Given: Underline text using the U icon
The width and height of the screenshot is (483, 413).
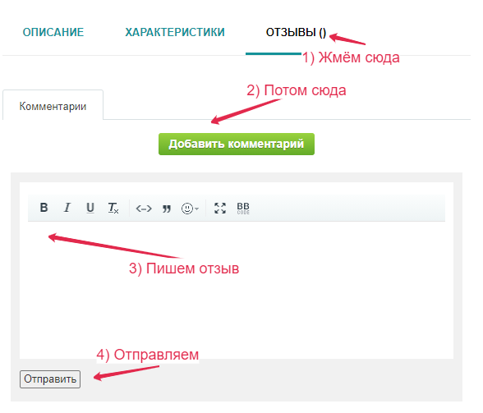Looking at the screenshot, I should [90, 208].
